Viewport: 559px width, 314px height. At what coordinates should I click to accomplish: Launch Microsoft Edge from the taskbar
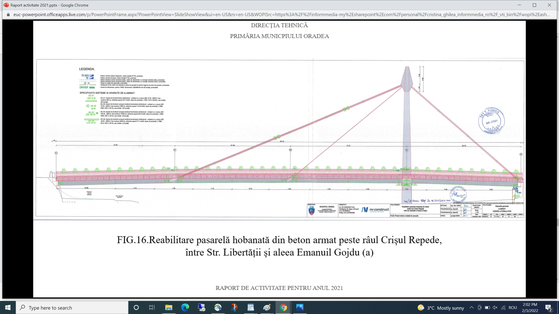tap(185, 308)
